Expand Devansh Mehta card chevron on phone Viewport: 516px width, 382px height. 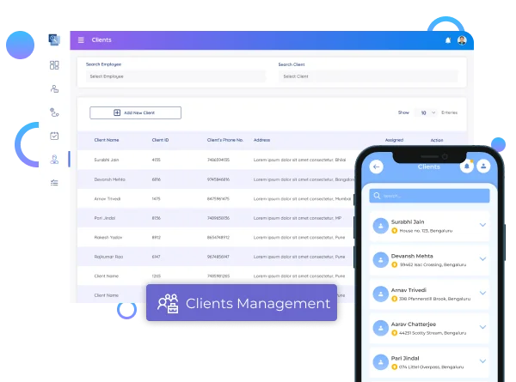[482, 261]
